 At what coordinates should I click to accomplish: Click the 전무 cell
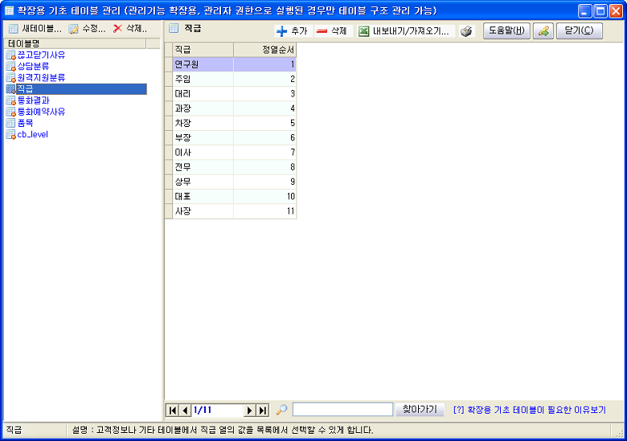pyautogui.click(x=203, y=167)
